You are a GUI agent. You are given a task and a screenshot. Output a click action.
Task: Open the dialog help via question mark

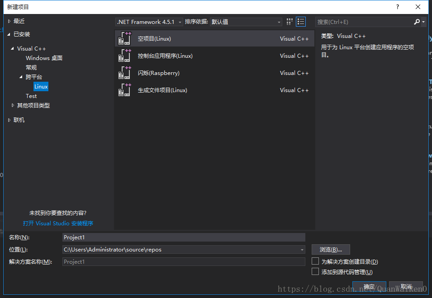click(397, 7)
